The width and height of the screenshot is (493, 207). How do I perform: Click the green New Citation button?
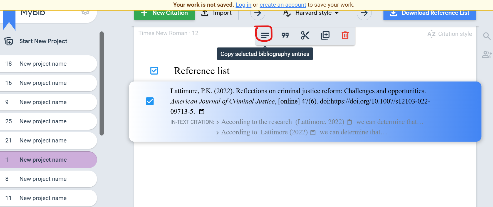coord(164,13)
